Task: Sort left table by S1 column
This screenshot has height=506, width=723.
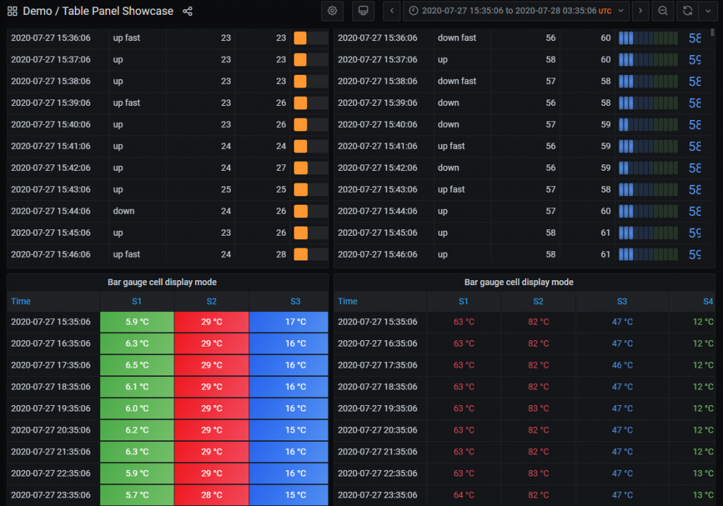Action: [x=136, y=301]
